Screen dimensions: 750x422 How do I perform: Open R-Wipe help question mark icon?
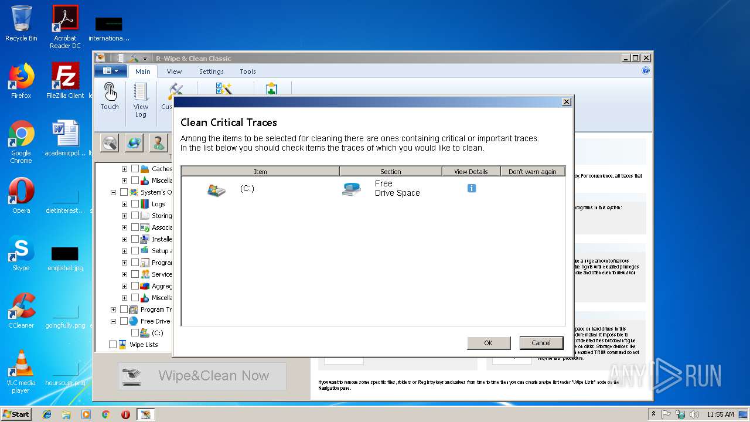click(x=646, y=70)
